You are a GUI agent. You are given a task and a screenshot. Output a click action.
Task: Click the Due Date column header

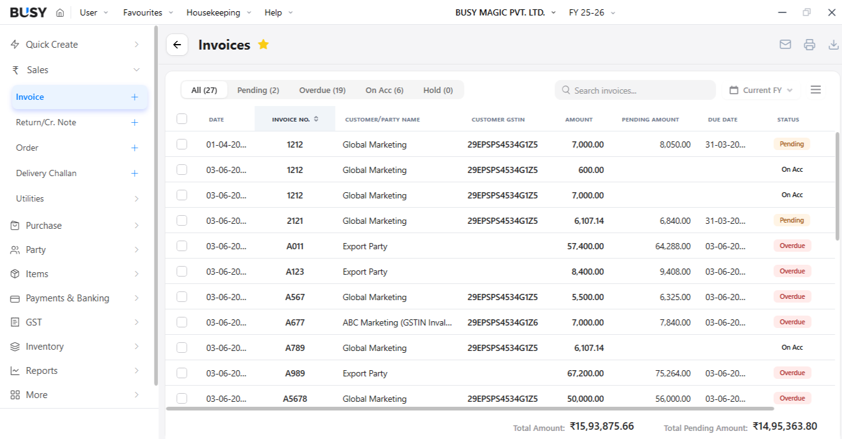(723, 120)
